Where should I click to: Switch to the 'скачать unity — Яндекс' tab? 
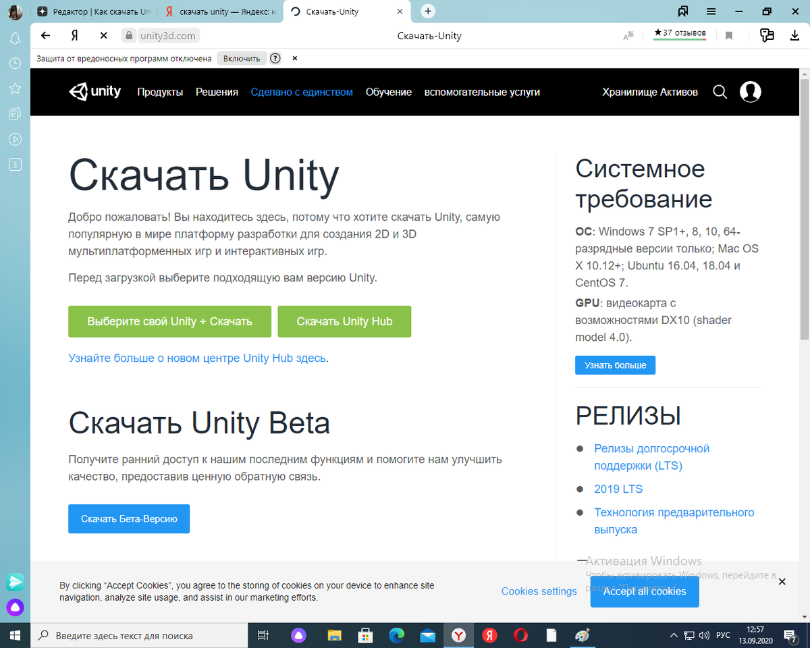tap(221, 11)
